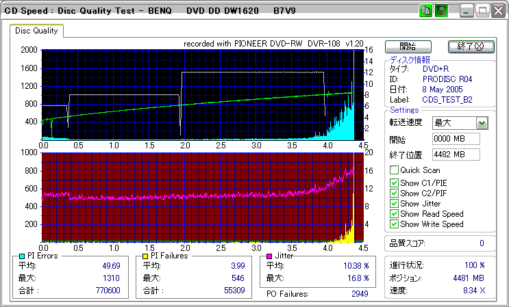Click the save floppy disk icon
The image size is (509, 307).
(441, 11)
